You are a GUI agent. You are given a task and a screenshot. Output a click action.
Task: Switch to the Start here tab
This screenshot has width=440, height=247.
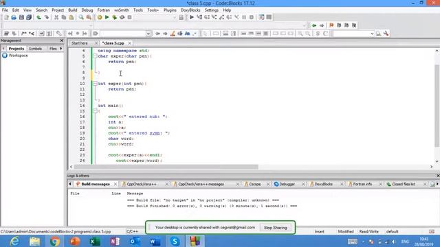point(80,43)
